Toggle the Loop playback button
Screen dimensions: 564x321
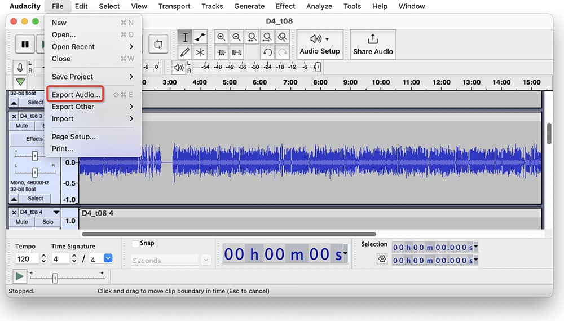coord(158,44)
